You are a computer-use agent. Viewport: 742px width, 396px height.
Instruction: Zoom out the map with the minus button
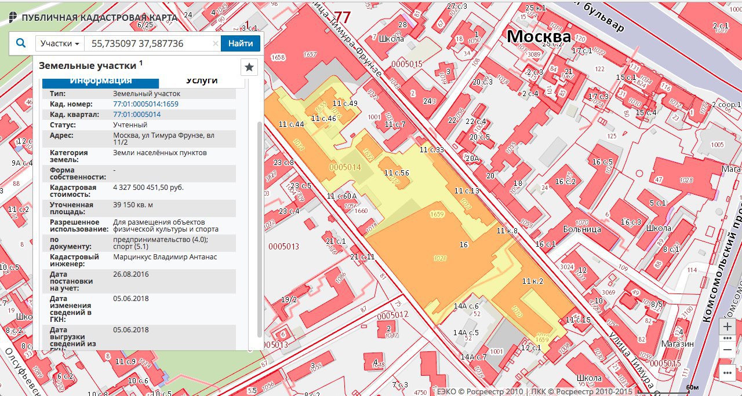(728, 350)
